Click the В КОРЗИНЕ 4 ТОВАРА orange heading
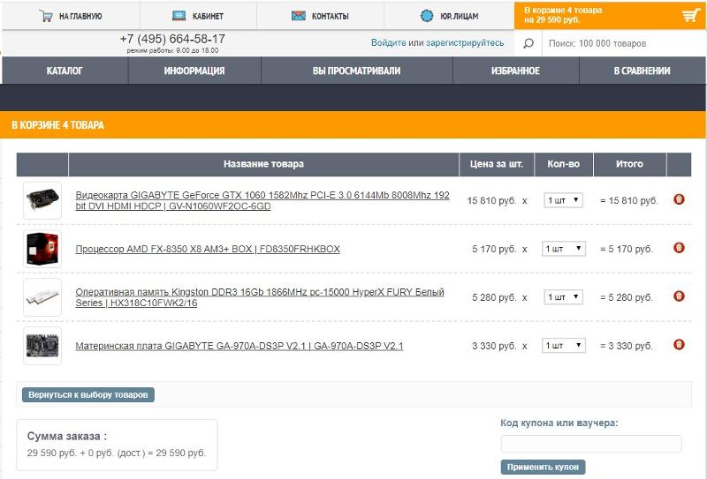Image resolution: width=707 pixels, height=479 pixels. point(57,124)
